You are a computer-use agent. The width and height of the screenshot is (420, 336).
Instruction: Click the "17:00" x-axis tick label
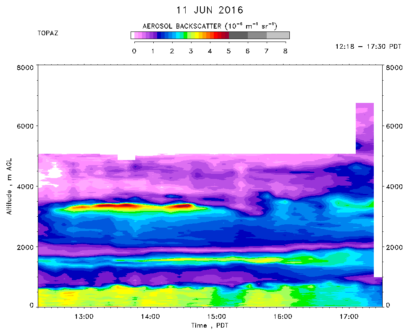[x=349, y=317]
